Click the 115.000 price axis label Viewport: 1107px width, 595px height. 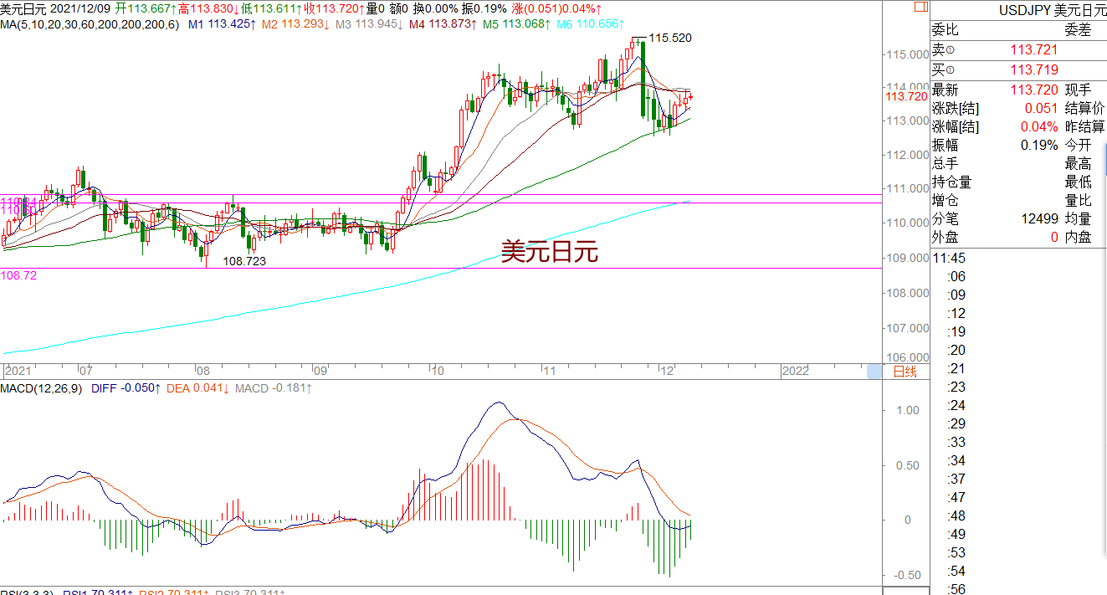909,54
